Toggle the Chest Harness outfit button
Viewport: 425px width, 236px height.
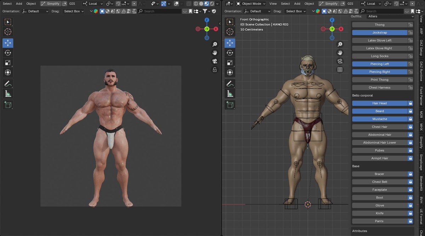click(380, 88)
